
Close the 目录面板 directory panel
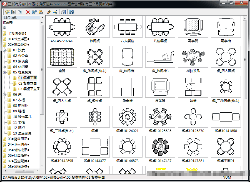42,18
